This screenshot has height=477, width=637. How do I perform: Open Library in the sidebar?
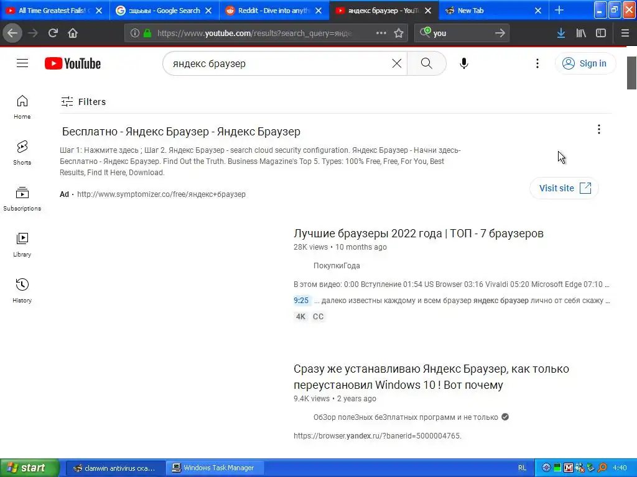[x=22, y=245]
